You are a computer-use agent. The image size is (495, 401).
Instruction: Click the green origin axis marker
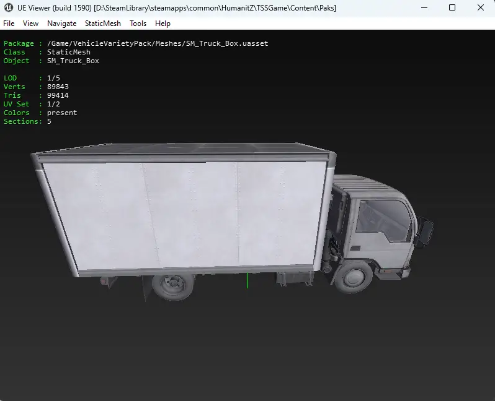pyautogui.click(x=248, y=280)
